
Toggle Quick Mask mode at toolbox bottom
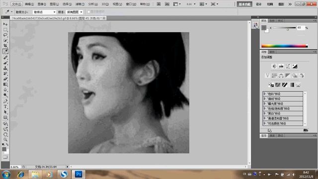[5, 157]
